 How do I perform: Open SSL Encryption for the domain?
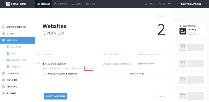[56, 68]
